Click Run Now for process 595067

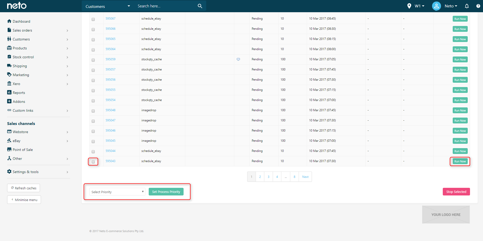(460, 19)
